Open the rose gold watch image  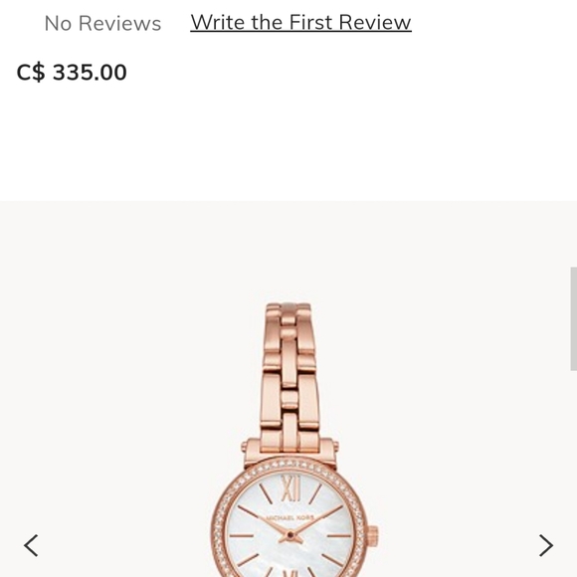coord(293,440)
